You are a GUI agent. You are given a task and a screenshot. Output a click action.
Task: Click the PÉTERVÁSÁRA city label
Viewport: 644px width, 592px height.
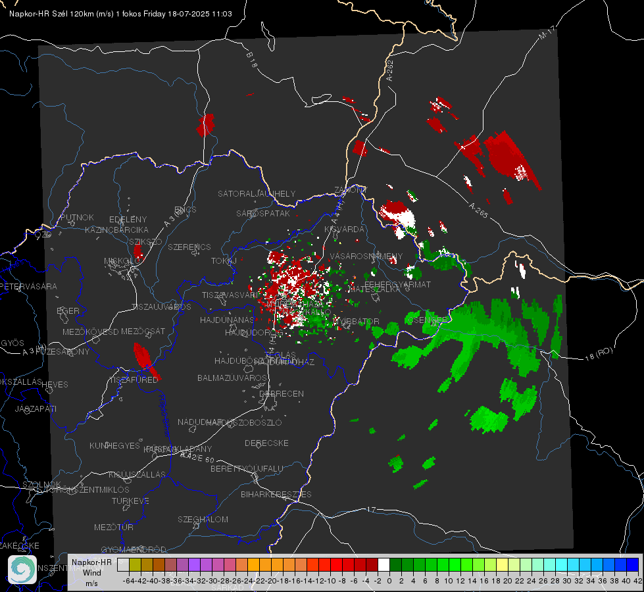click(28, 286)
